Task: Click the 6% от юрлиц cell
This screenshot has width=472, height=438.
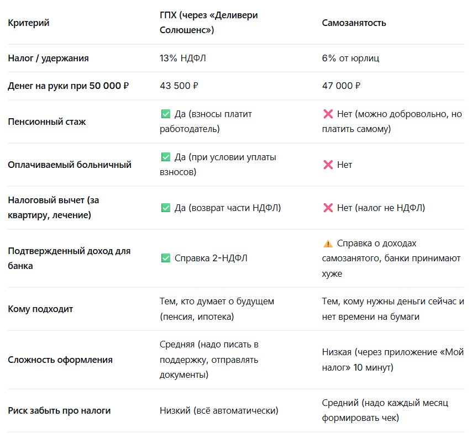Action: tap(350, 58)
